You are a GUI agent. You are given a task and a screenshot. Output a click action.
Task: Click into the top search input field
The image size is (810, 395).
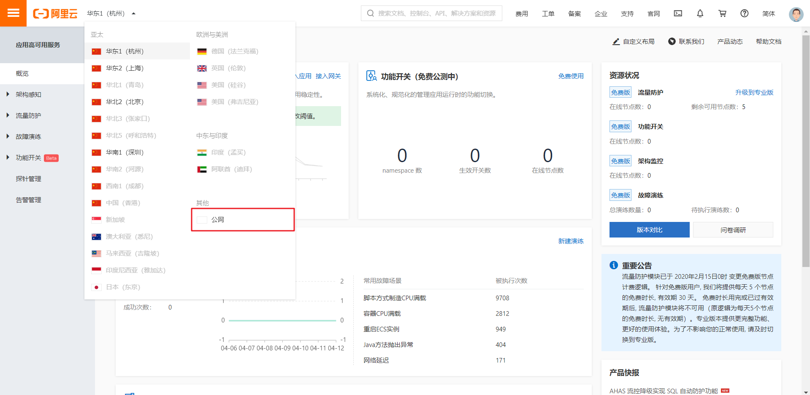pyautogui.click(x=431, y=13)
